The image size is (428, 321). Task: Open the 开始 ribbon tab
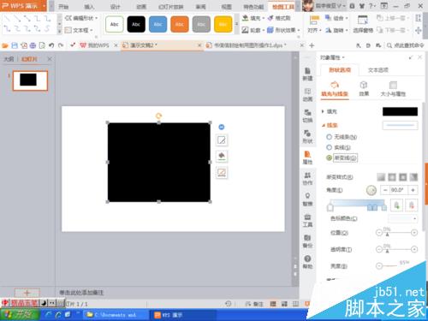[x=63, y=7]
